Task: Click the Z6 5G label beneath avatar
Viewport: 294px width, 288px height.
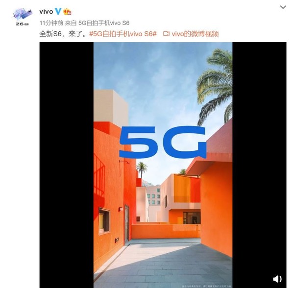Action: [x=23, y=24]
